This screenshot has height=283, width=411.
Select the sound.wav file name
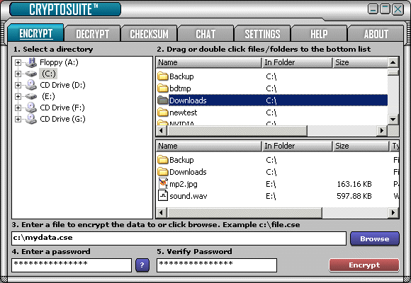coord(188,196)
